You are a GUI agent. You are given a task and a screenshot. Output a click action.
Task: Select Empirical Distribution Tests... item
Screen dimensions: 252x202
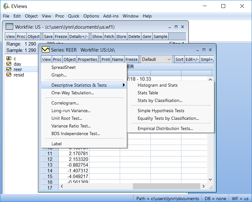171,129
